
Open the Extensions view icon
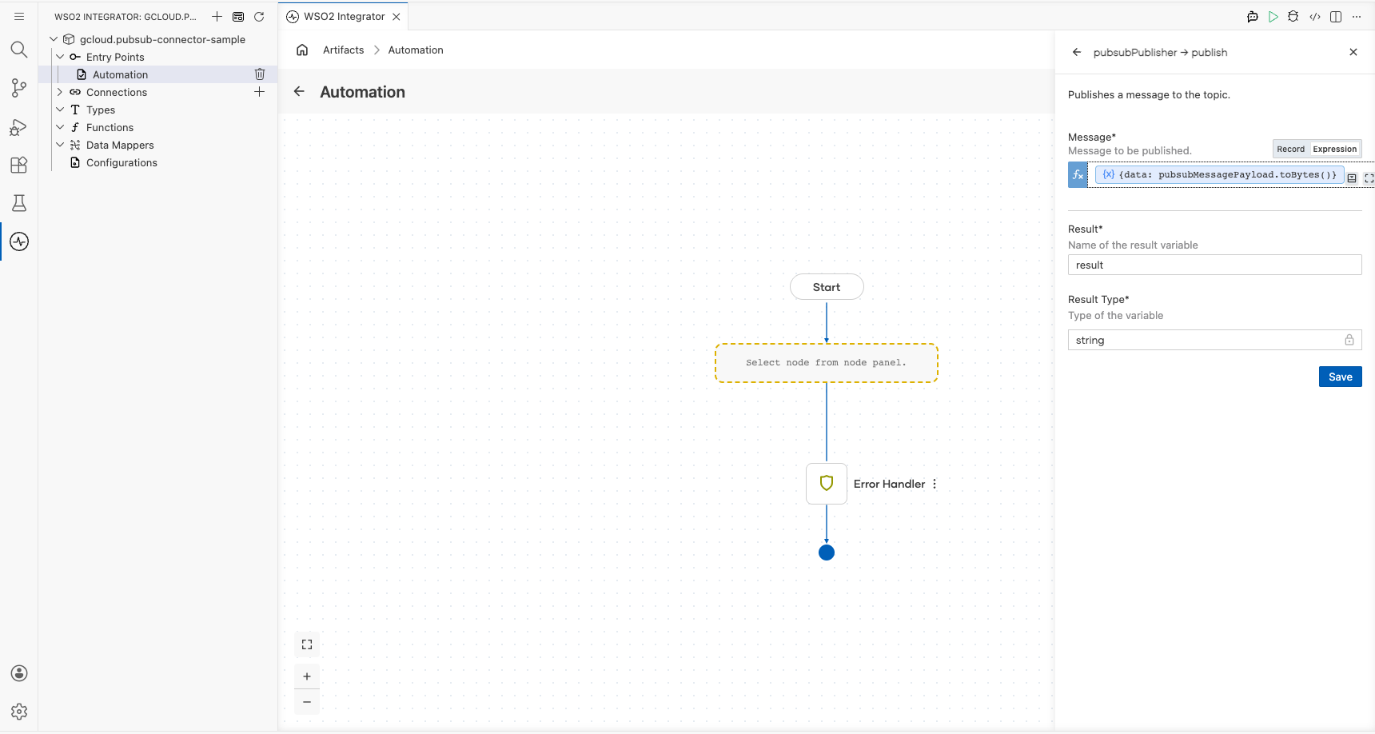[x=19, y=165]
